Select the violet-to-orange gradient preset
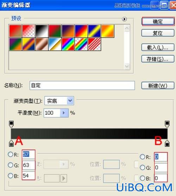Viewport: 176px width, 196px height. coord(68,31)
